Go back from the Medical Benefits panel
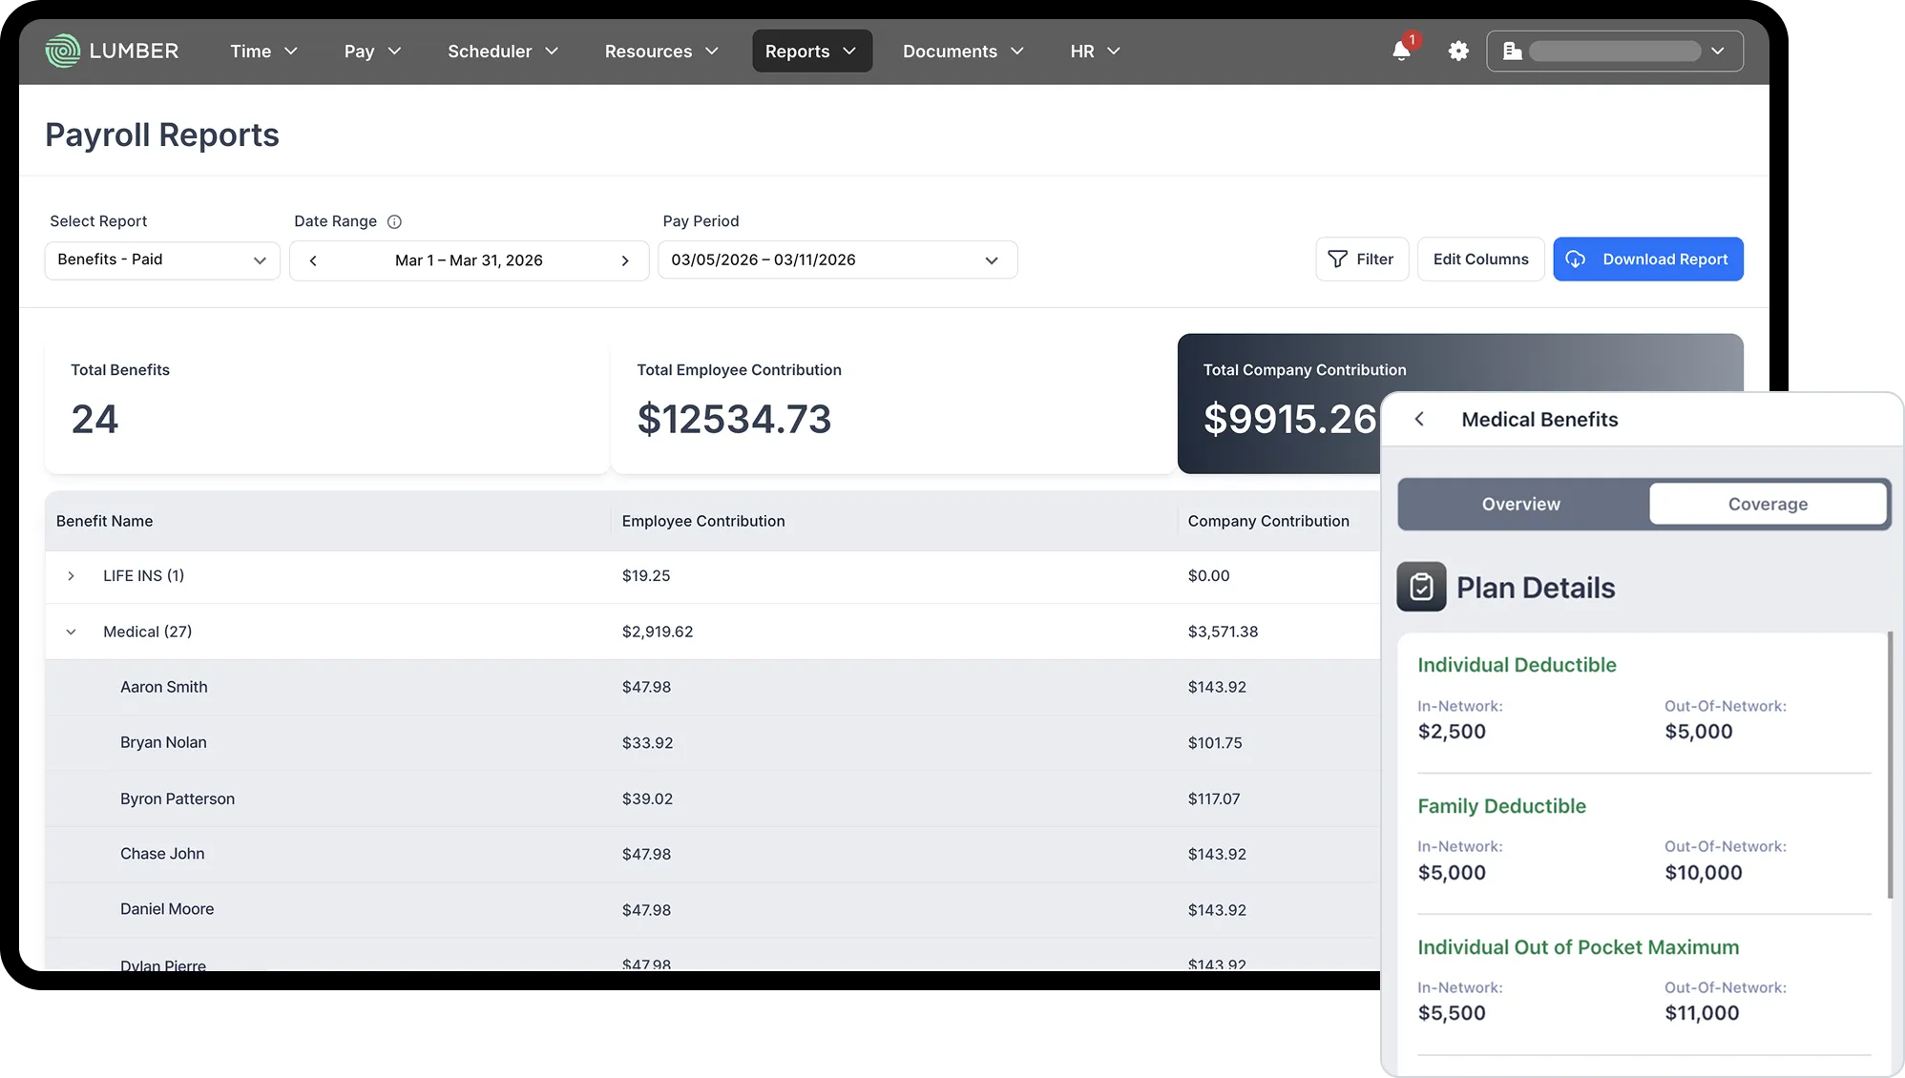This screenshot has height=1078, width=1905. pos(1419,420)
